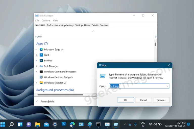Open Task Manager View menu
The height and width of the screenshot is (129, 194).
[55, 20]
